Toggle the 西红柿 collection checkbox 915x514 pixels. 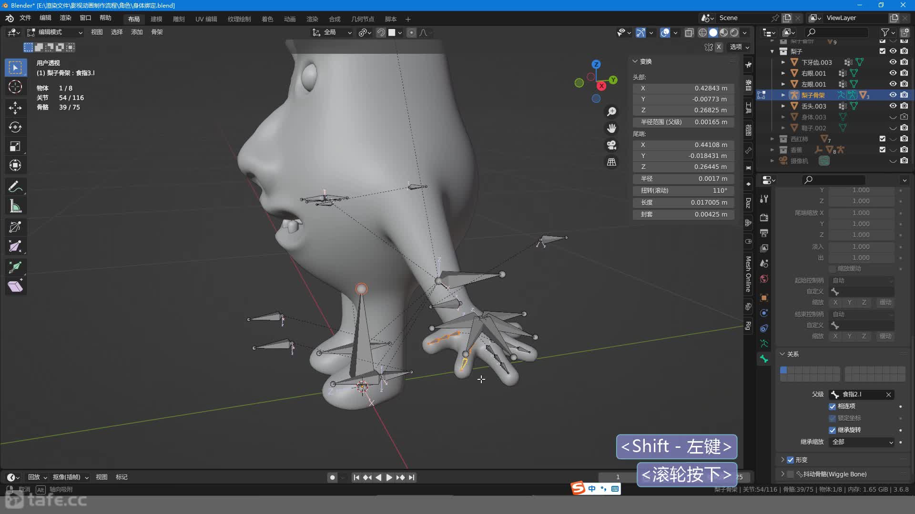click(882, 138)
